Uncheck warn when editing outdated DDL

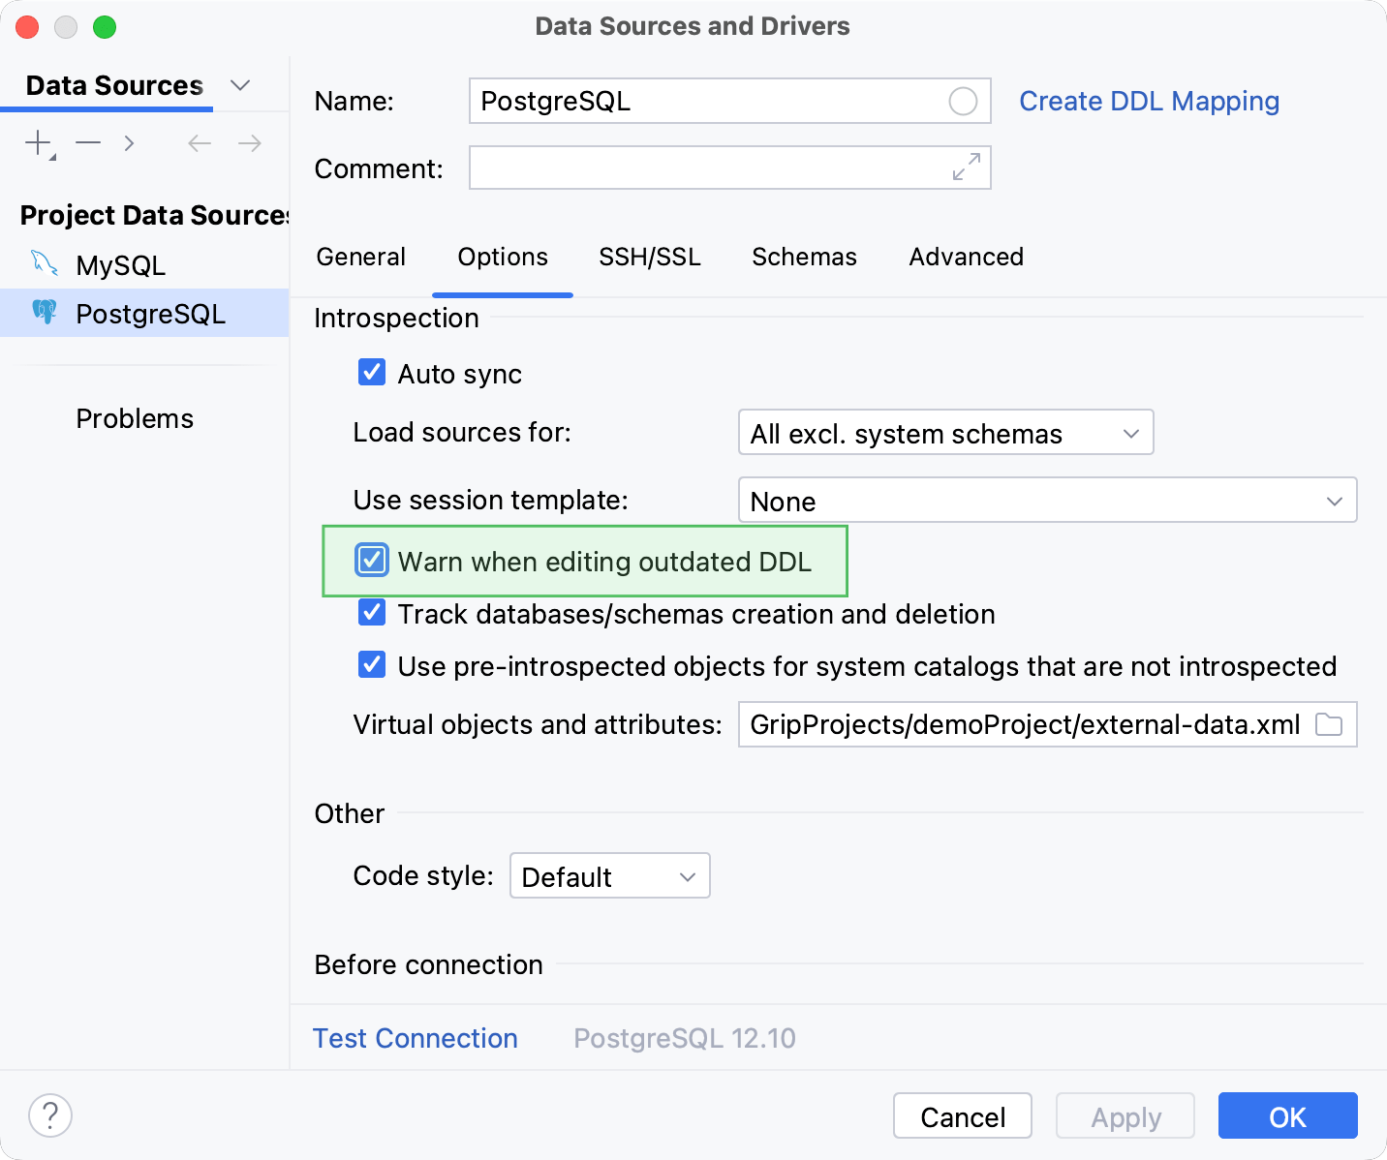(x=372, y=560)
